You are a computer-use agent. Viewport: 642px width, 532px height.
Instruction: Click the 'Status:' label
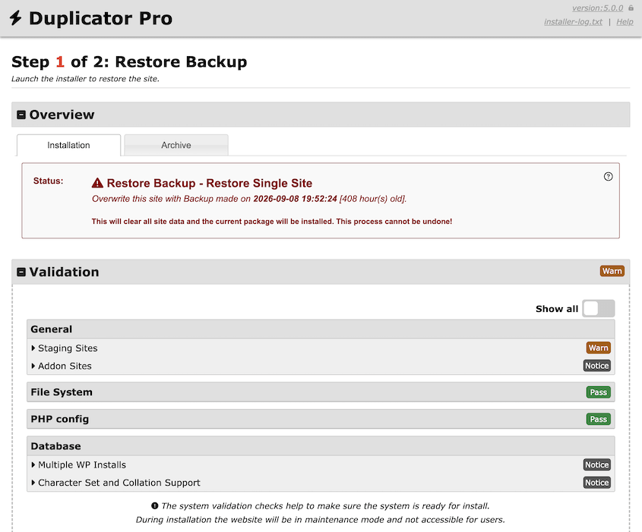click(x=48, y=181)
